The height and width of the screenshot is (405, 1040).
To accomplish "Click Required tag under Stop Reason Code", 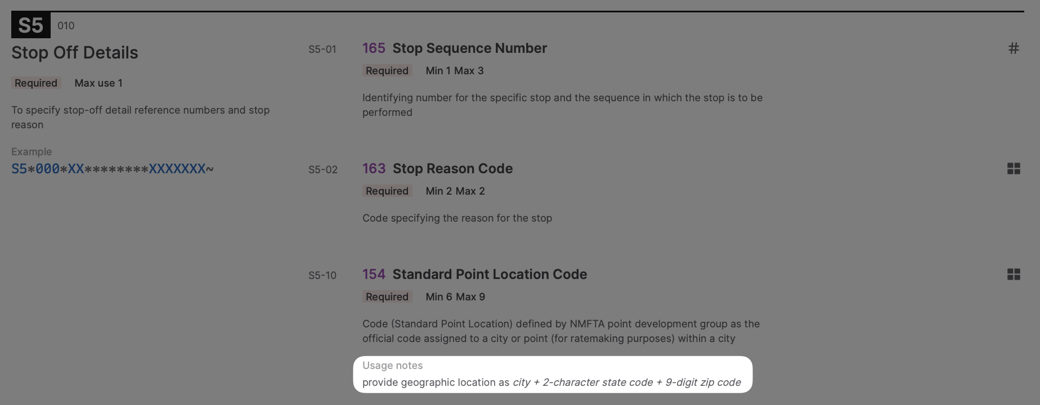I will (387, 191).
